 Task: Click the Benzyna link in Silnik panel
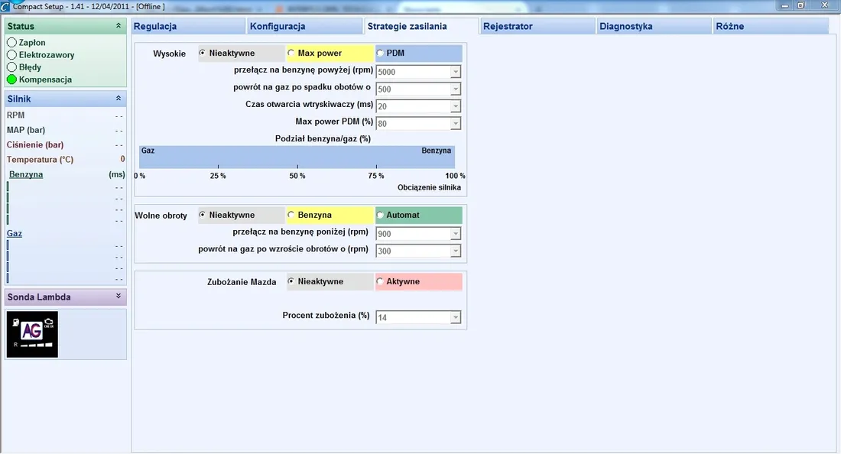[24, 173]
